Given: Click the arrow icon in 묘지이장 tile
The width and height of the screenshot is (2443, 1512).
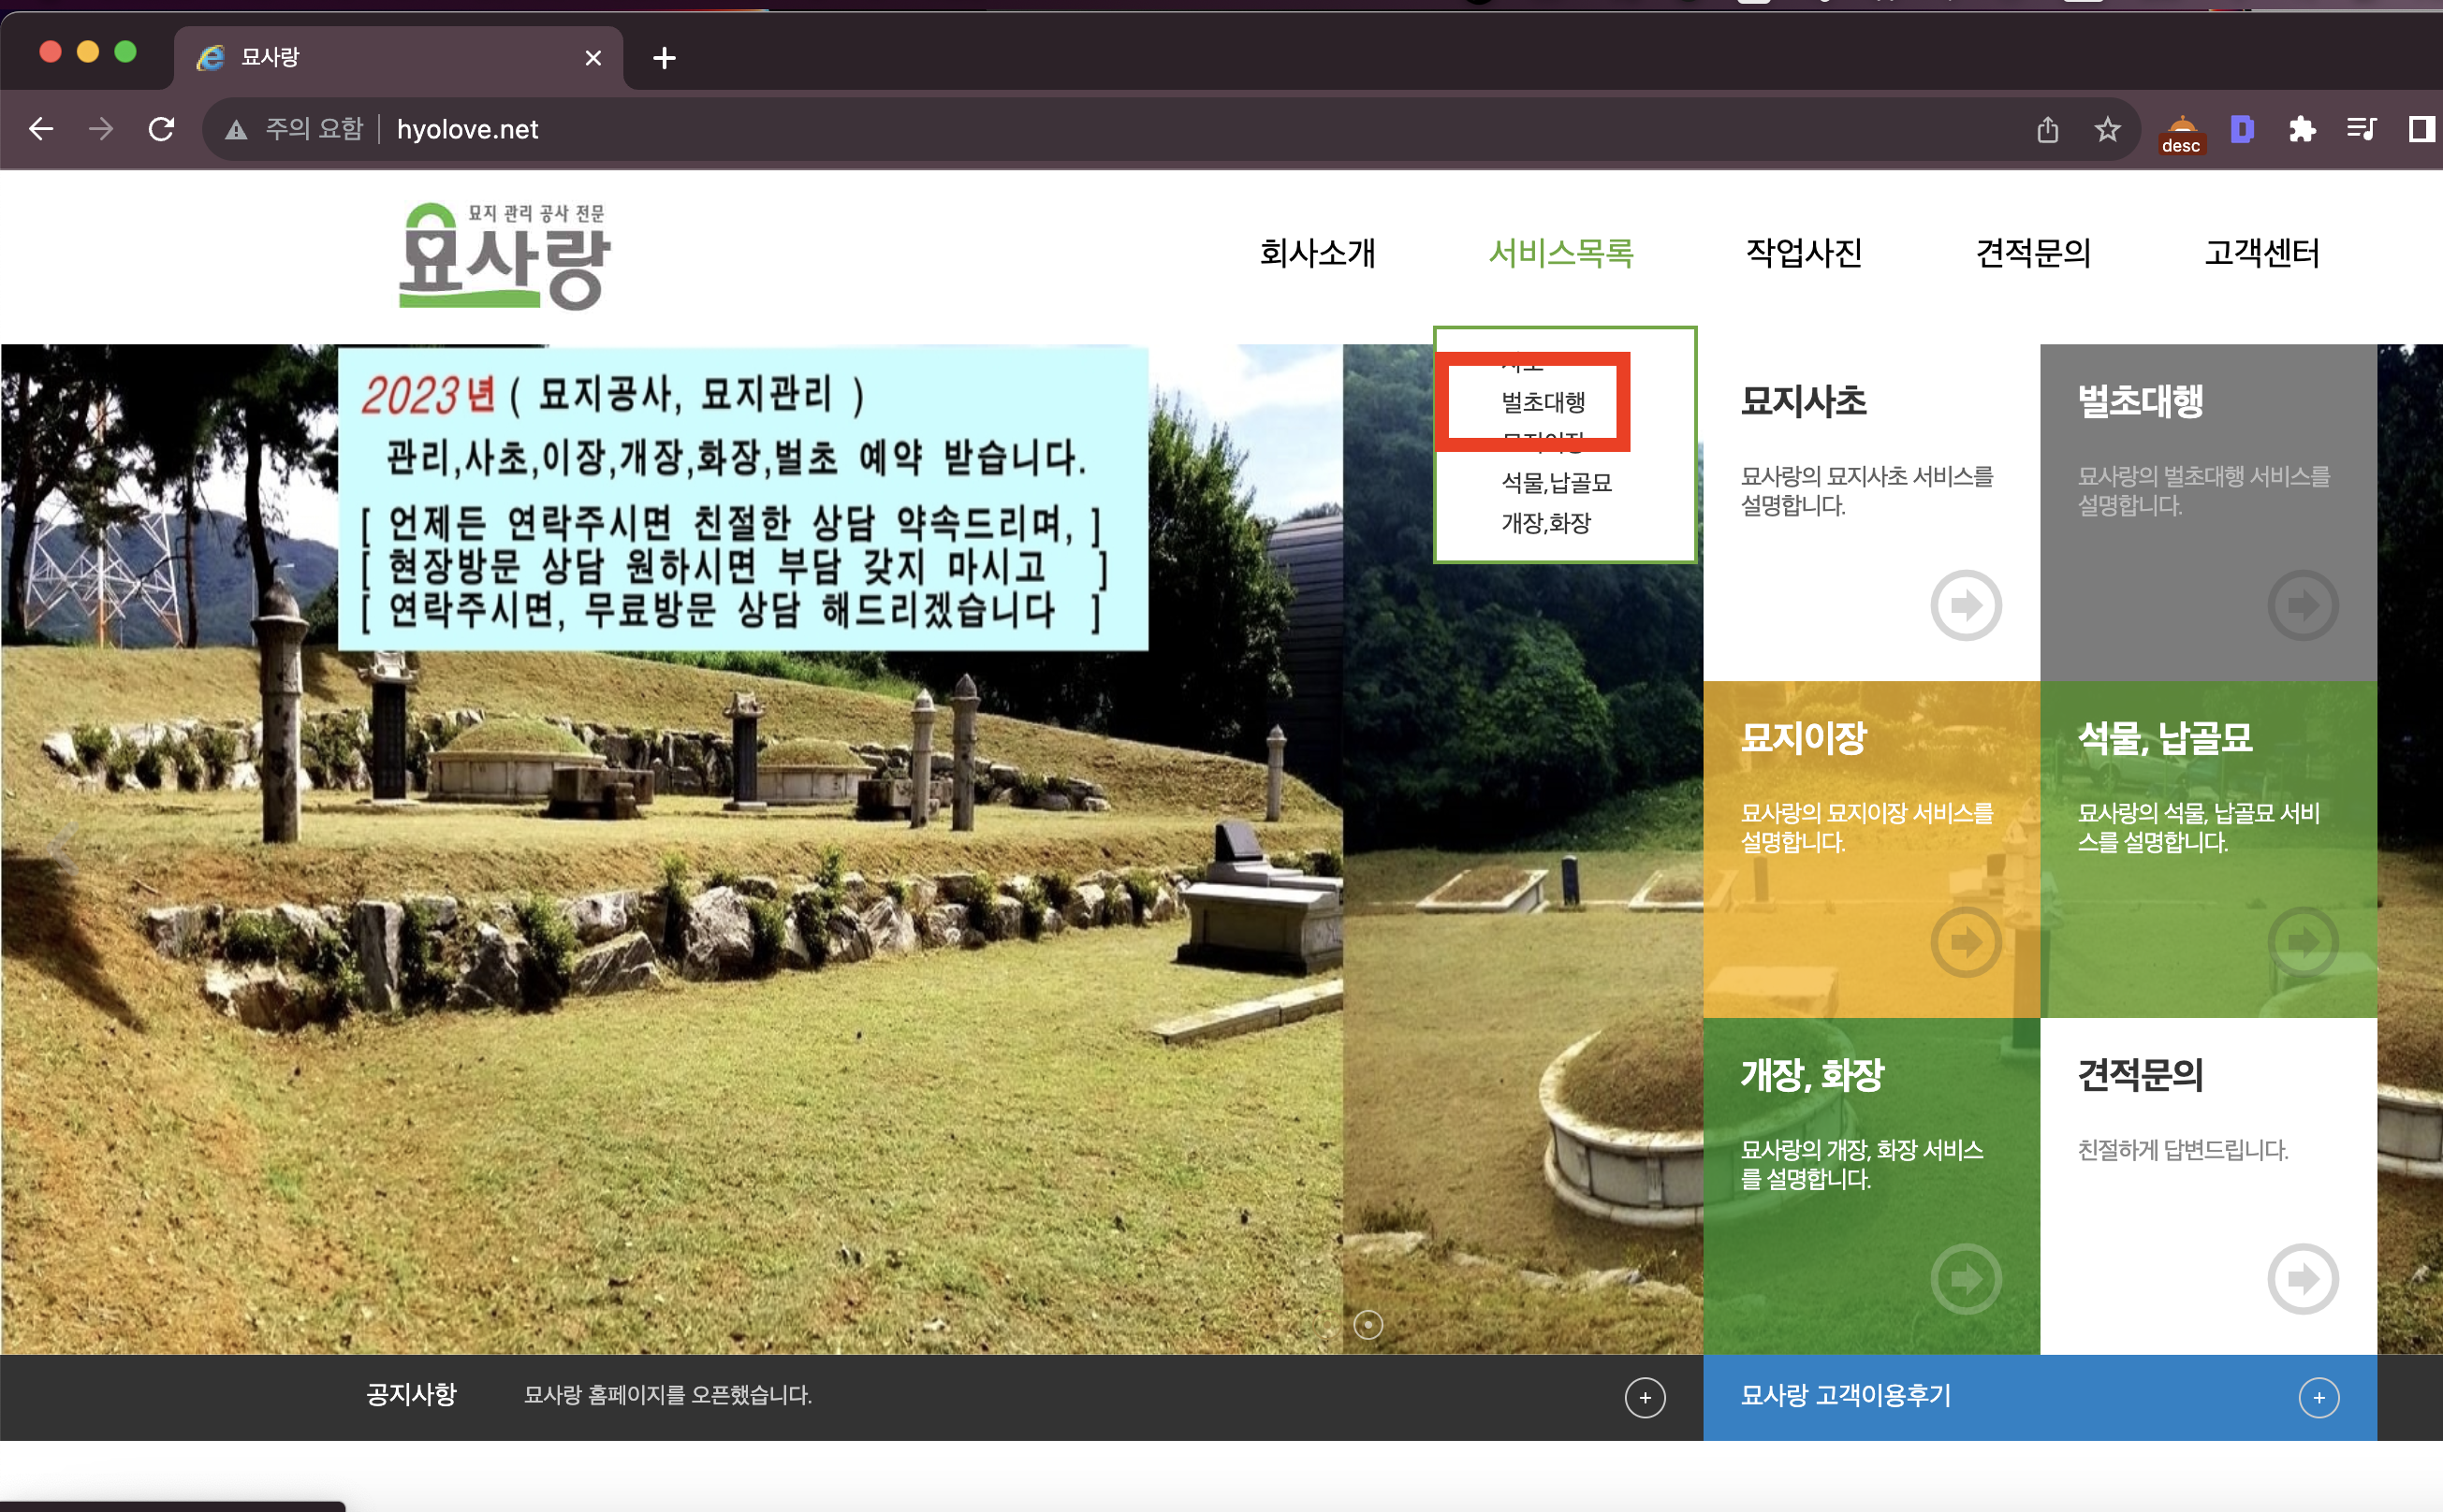Looking at the screenshot, I should tap(1965, 941).
